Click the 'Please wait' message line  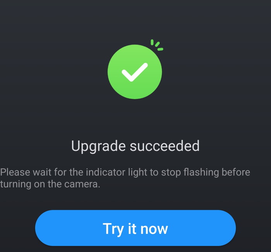tap(125, 172)
